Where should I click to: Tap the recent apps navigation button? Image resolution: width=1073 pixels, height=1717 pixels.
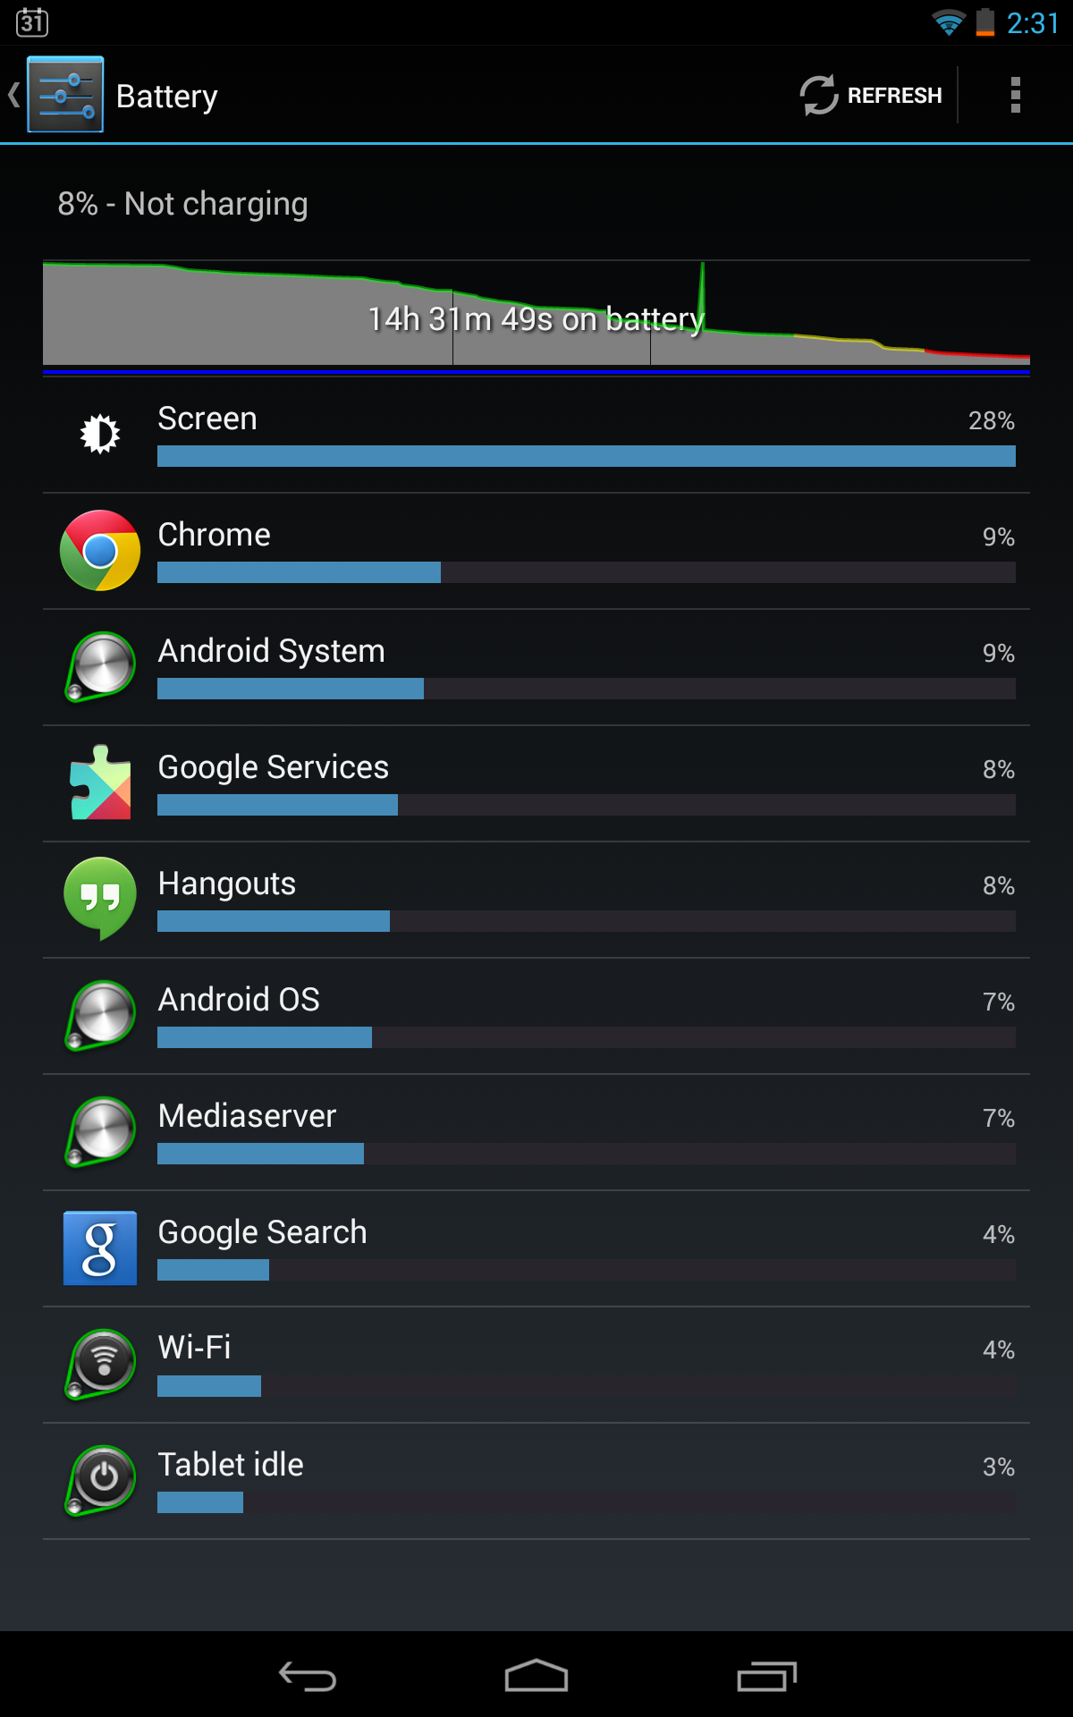coord(766,1676)
